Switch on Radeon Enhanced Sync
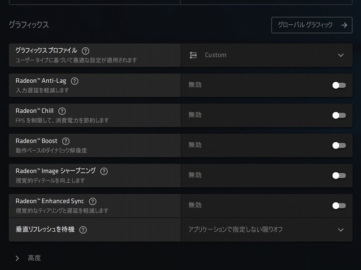The height and width of the screenshot is (270, 361). point(339,206)
